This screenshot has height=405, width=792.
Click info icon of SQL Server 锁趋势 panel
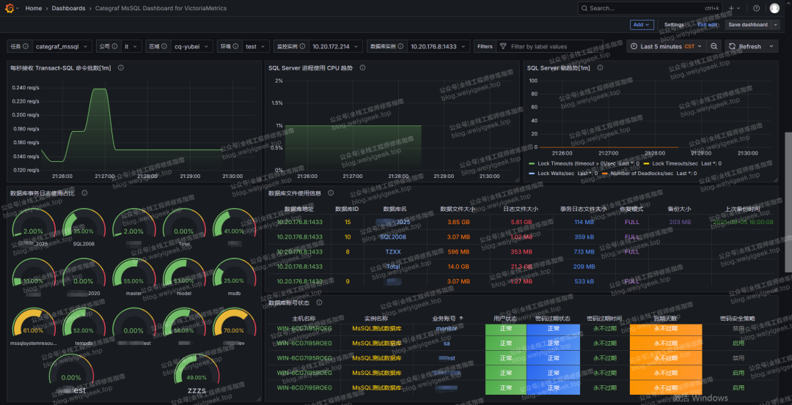coord(600,67)
